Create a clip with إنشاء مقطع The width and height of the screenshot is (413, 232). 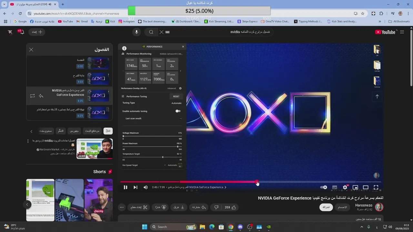[138, 207]
